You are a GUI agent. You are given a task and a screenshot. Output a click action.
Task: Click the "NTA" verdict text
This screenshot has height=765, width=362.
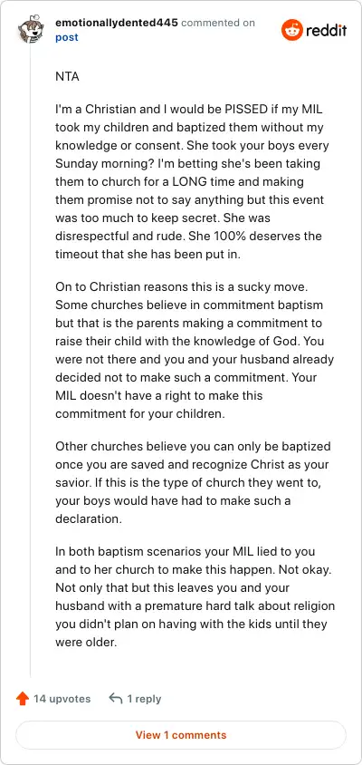[x=67, y=77]
